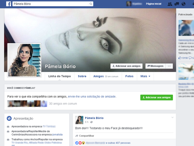Open friend requests icon in top bar
Viewport: 194px width, 146px height.
tap(170, 4)
